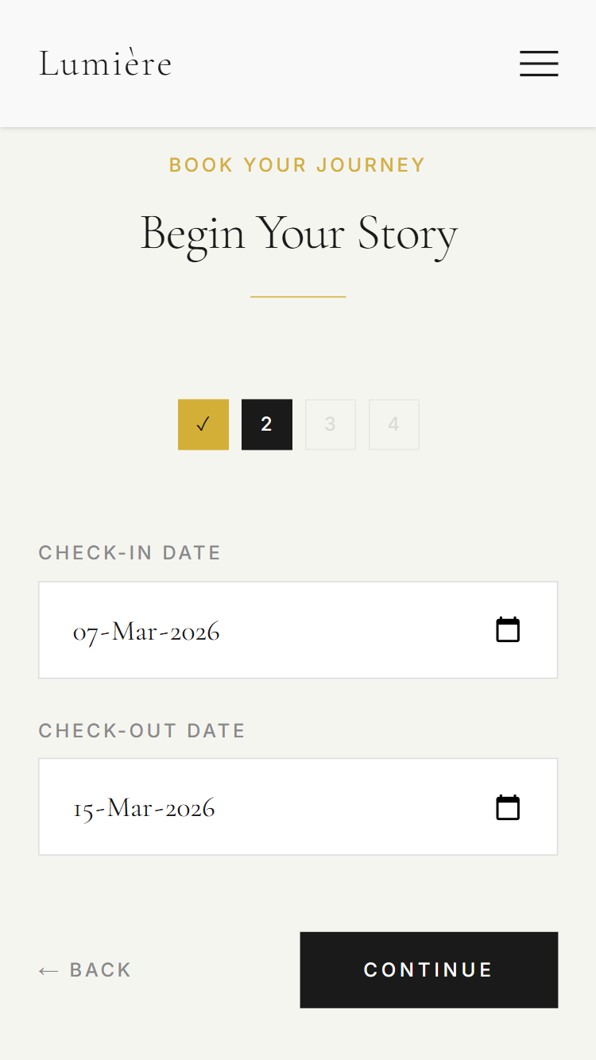596x1060 pixels.
Task: Click the "Book Your Journey" subtitle
Action: (x=298, y=165)
